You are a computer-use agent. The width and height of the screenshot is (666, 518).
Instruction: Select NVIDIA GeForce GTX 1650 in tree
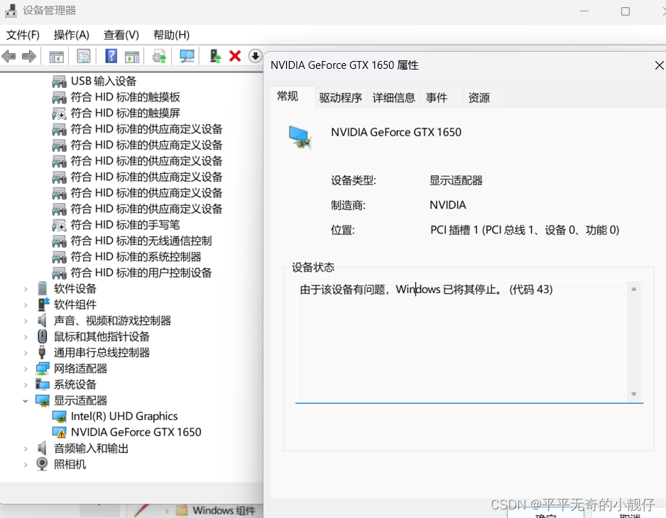tap(136, 432)
